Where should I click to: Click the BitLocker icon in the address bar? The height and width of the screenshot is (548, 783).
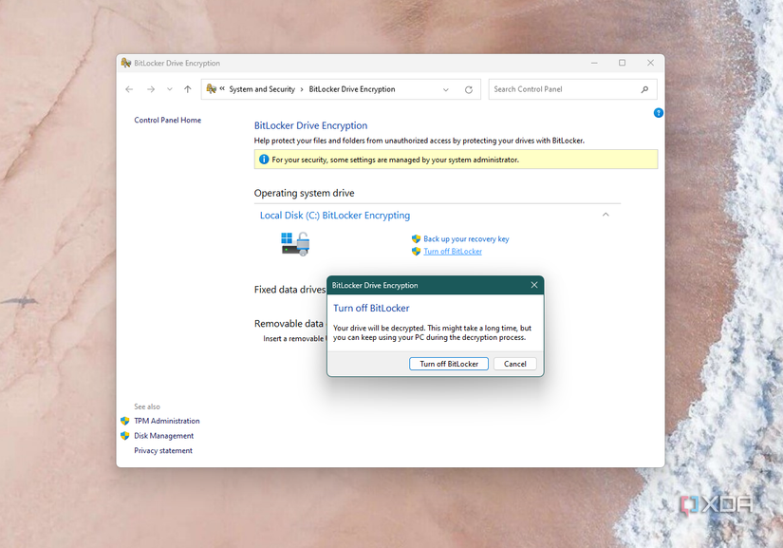click(212, 89)
